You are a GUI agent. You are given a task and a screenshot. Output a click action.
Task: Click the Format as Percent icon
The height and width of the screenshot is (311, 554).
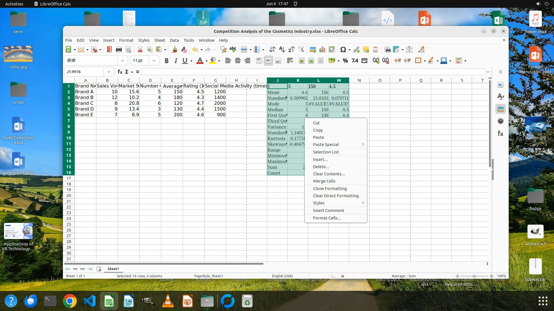345,61
